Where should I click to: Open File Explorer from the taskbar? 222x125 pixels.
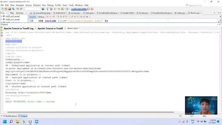tap(18, 122)
